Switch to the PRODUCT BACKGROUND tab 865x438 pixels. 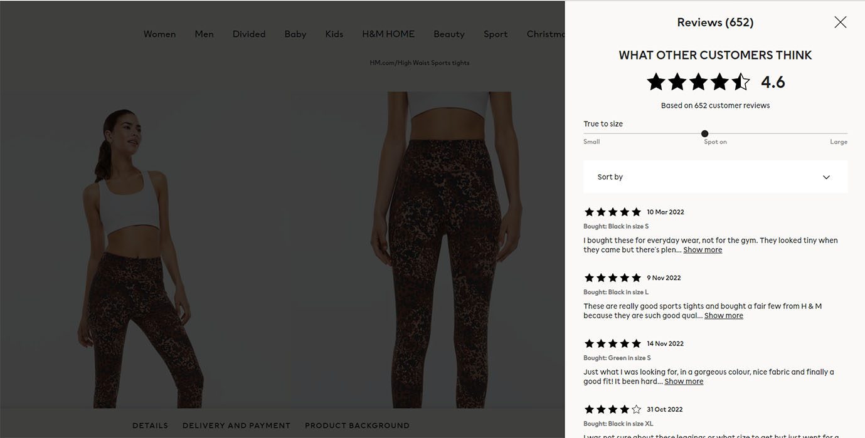tap(357, 425)
